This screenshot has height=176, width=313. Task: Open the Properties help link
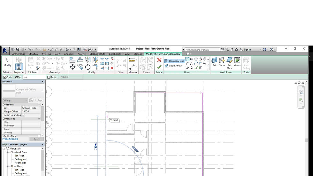(x=10, y=139)
